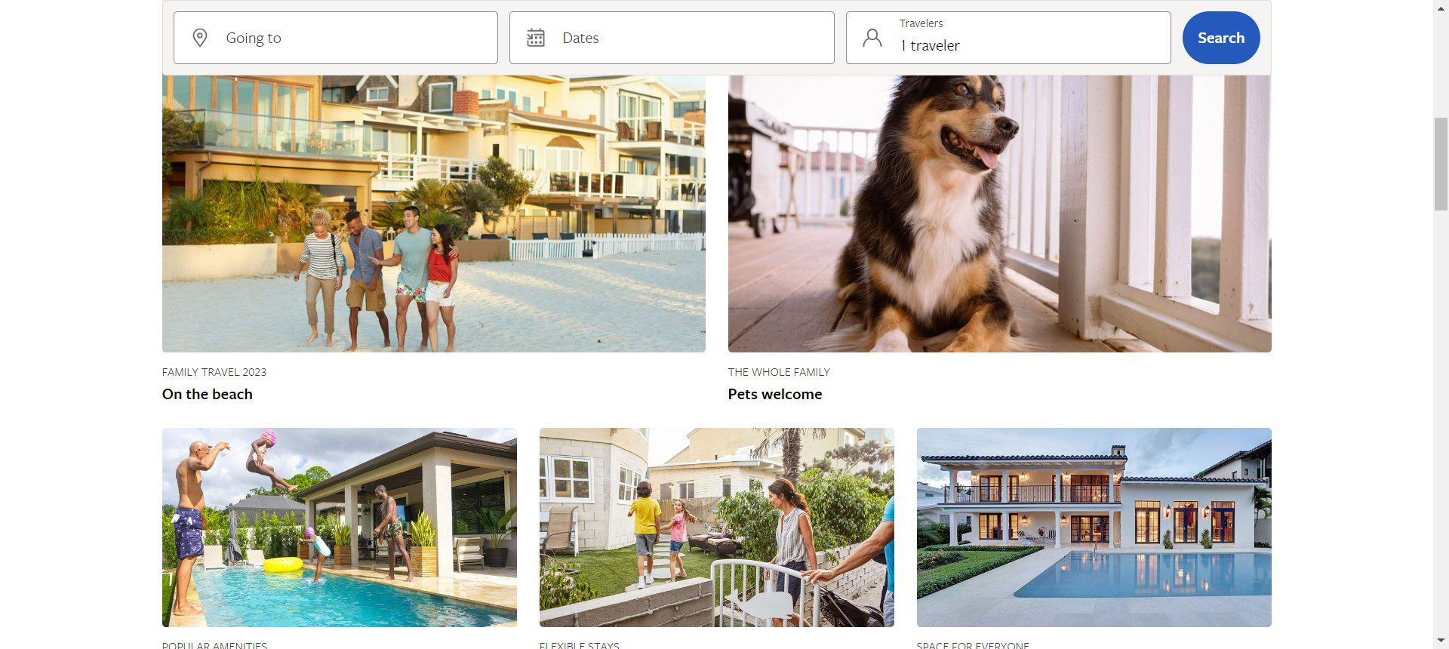The width and height of the screenshot is (1449, 649).
Task: Open the family pool jumping photo
Action: pos(340,528)
